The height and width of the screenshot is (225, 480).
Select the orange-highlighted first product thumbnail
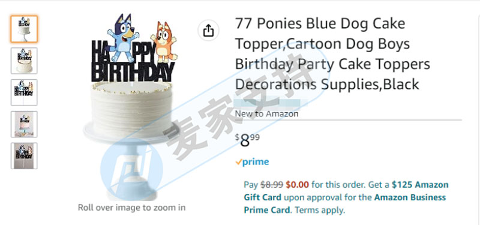[x=24, y=29]
